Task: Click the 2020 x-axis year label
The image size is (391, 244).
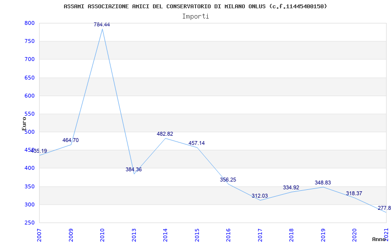Action: point(355,235)
